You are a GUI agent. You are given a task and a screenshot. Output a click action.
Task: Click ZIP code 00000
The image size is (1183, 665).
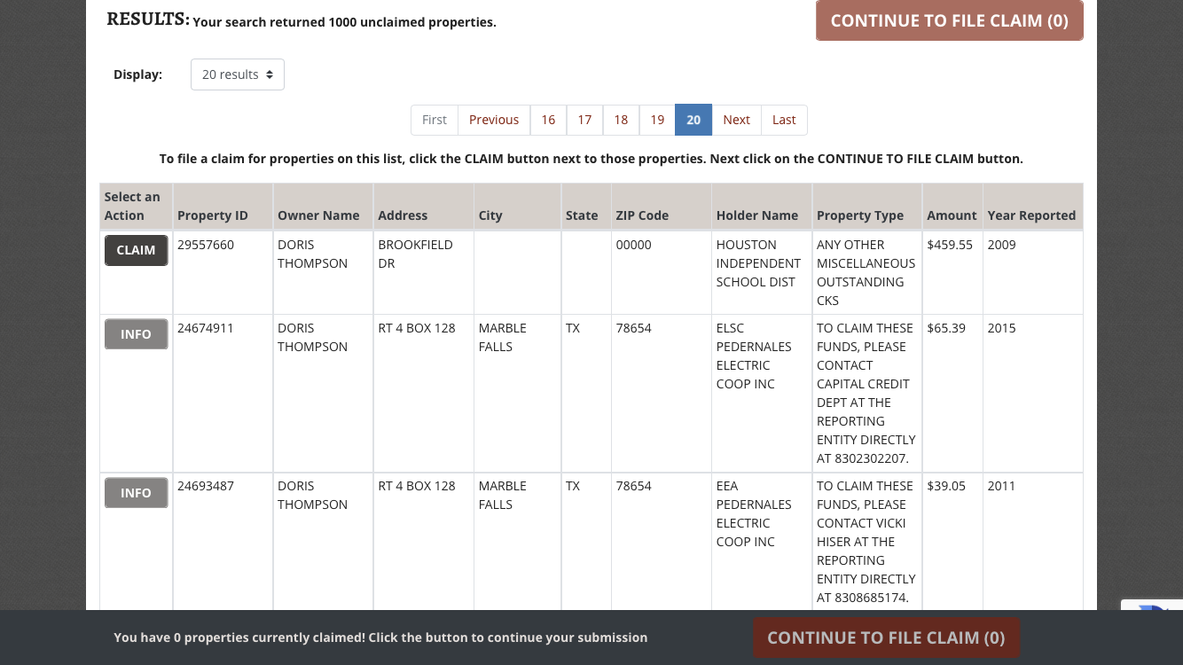[x=634, y=245]
